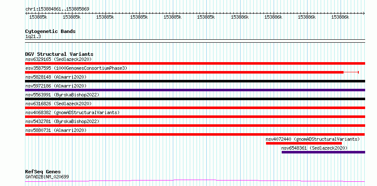Screen dimensions: 377x186
Task: Click the red bar under nsv5432781
Action: click(195, 126)
